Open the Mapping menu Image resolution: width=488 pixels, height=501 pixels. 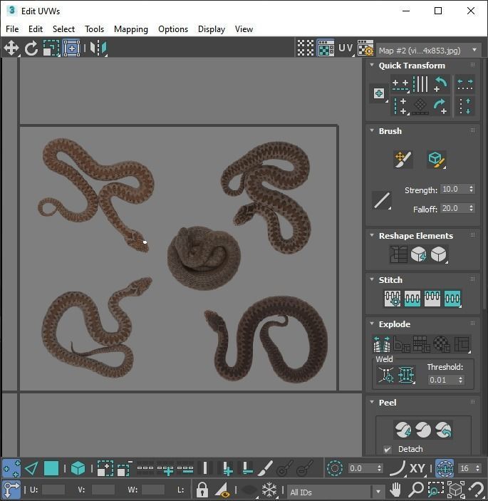(x=131, y=29)
